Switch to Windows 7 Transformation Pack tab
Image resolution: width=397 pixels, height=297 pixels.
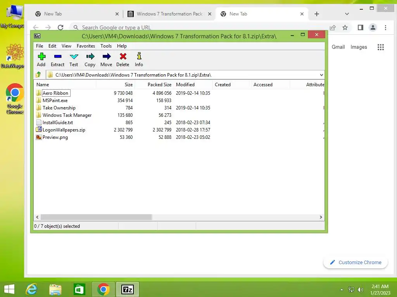[169, 14]
